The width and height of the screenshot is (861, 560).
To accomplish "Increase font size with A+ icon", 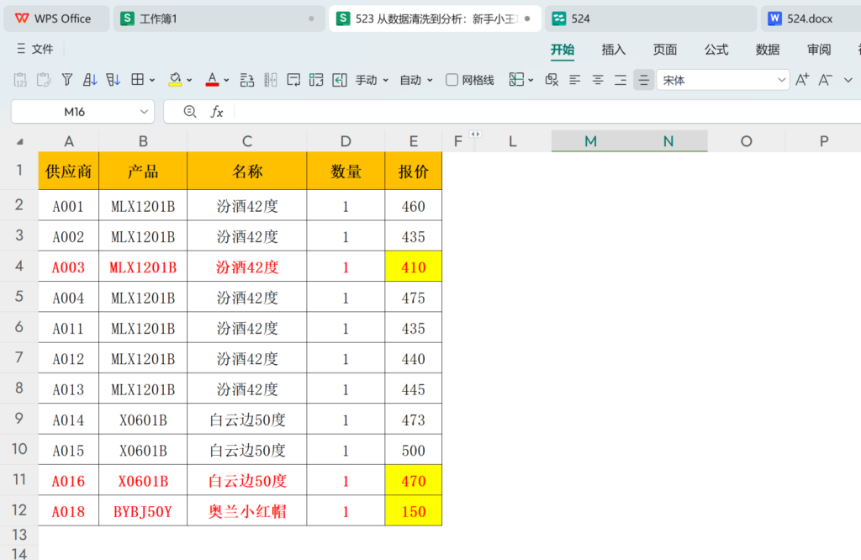I will [x=802, y=80].
